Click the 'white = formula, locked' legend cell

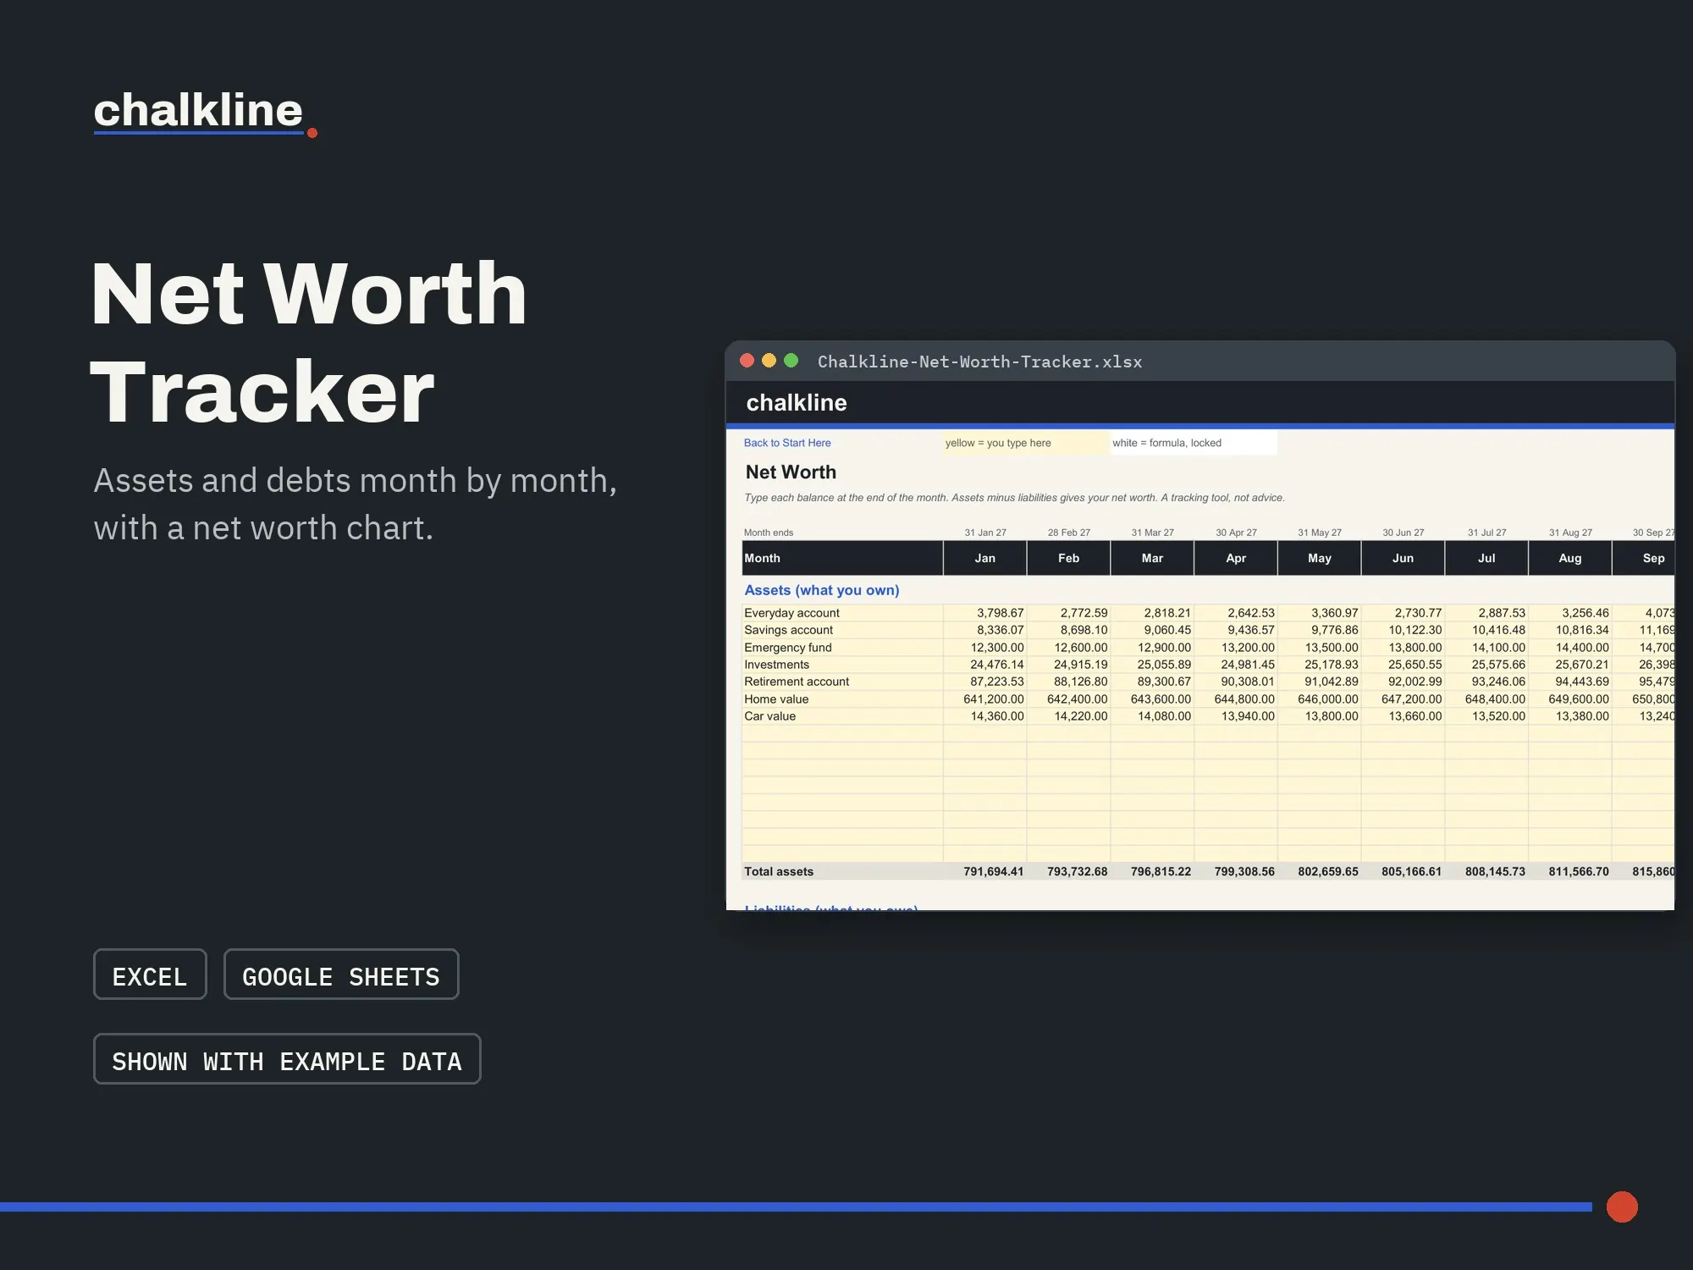pyautogui.click(x=1194, y=443)
